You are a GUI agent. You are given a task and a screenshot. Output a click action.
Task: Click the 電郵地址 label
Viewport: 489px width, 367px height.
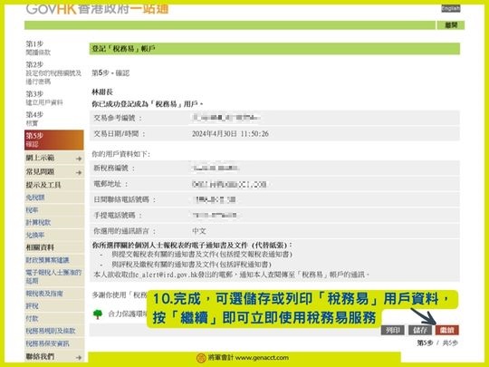pos(110,184)
